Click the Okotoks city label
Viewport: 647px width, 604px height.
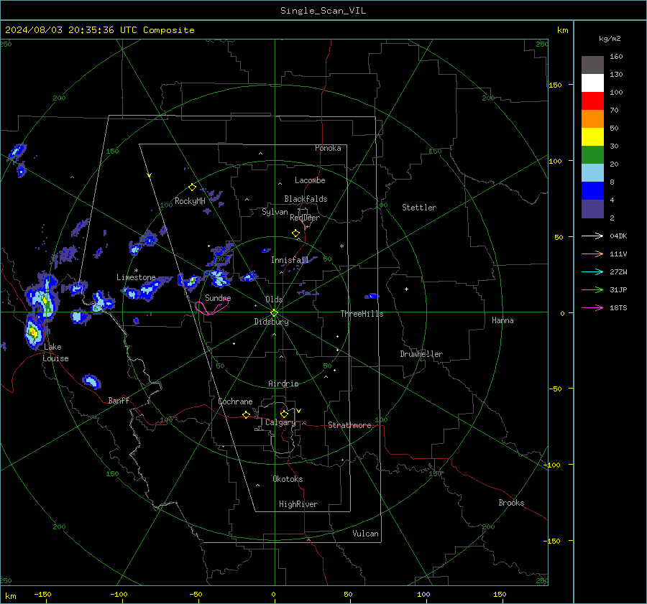coord(288,479)
